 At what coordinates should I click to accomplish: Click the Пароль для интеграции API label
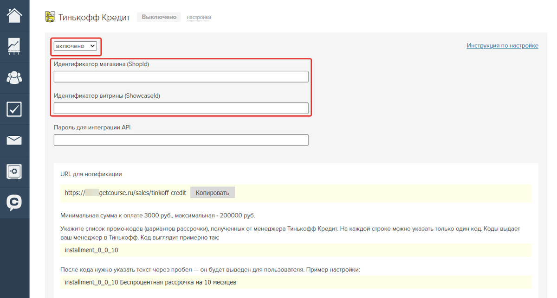click(92, 127)
